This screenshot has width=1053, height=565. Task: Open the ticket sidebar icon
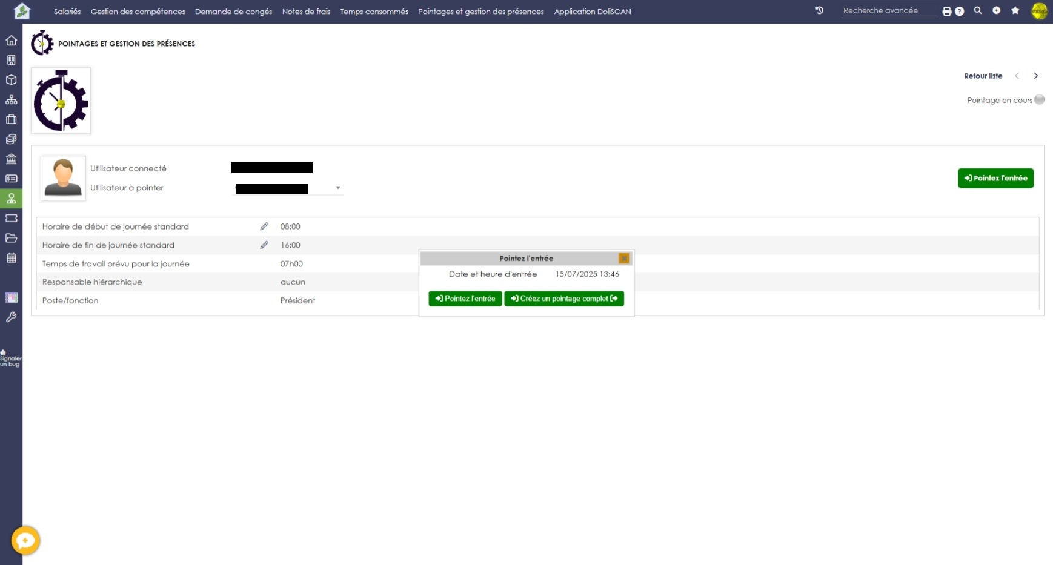pyautogui.click(x=11, y=218)
